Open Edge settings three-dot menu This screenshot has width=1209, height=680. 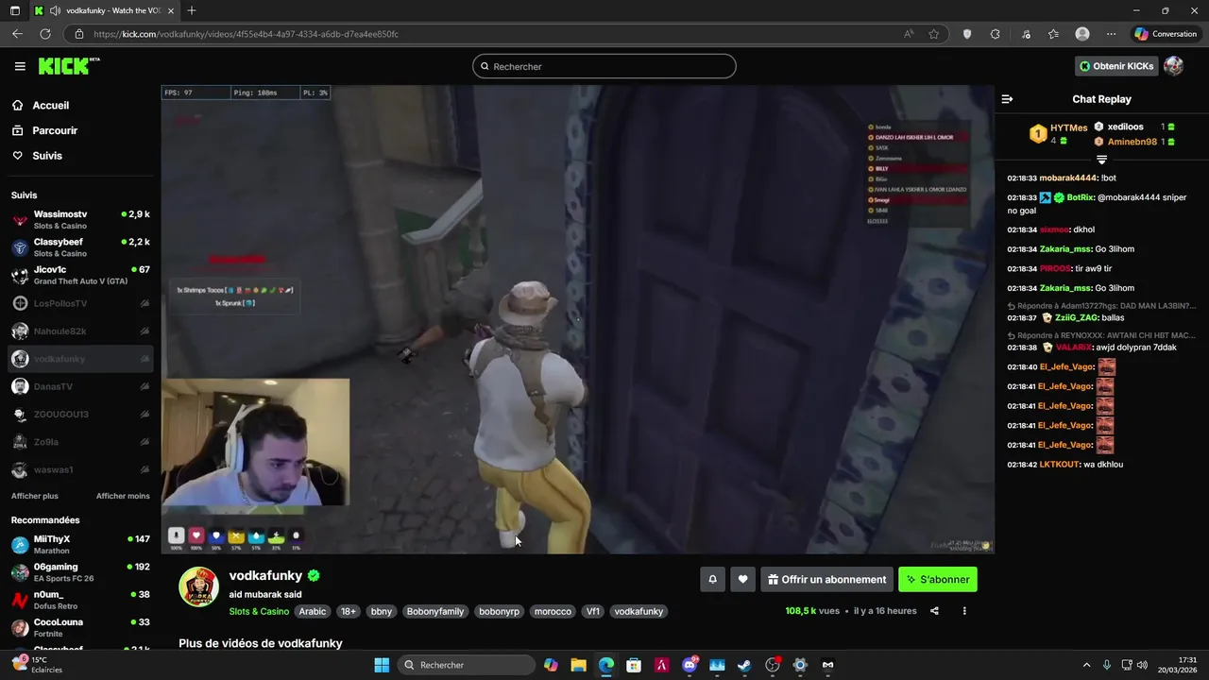[1111, 34]
